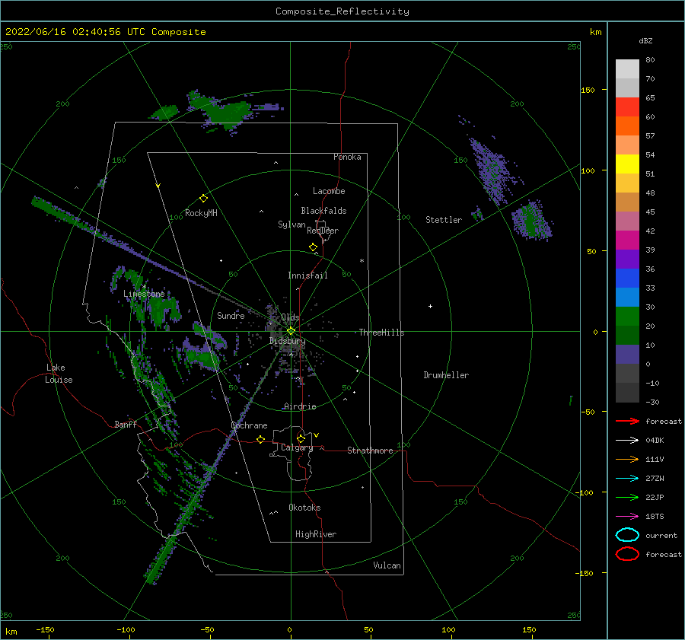Click the Lacombe label
Viewport: 685px width, 640px height.
click(329, 191)
